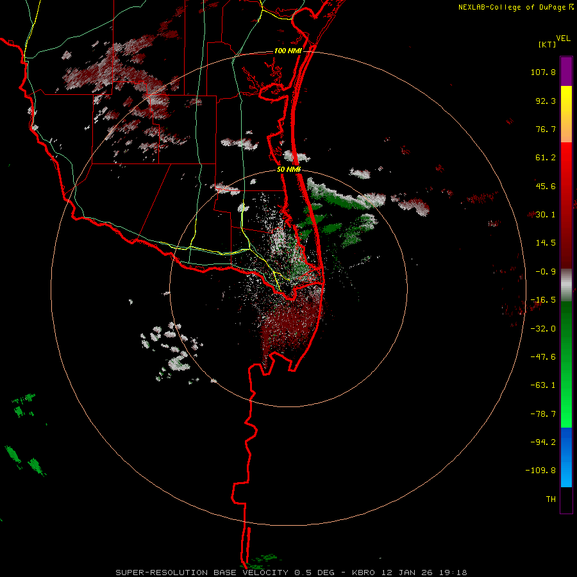577x577 pixels.
Task: Click the -63.1 velocity scale value
Action: pyautogui.click(x=543, y=385)
